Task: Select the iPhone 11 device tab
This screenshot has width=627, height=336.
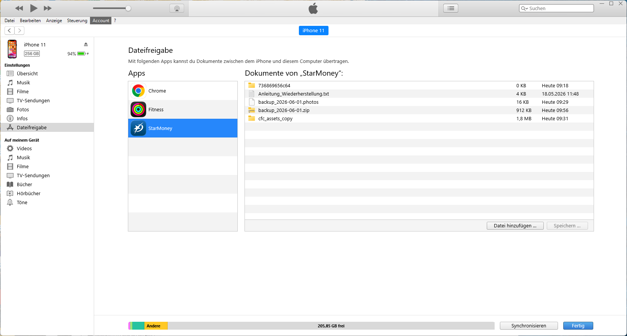Action: pos(313,31)
